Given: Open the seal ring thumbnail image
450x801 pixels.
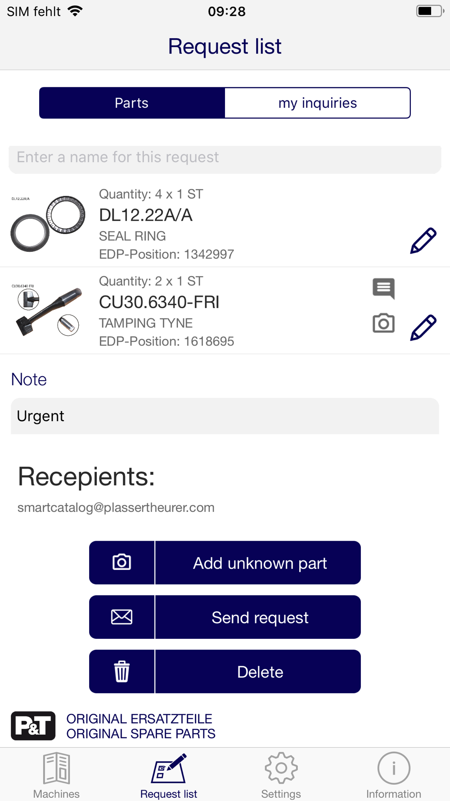Looking at the screenshot, I should click(x=48, y=223).
